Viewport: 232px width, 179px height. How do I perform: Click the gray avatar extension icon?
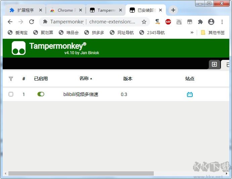pyautogui.click(x=179, y=22)
